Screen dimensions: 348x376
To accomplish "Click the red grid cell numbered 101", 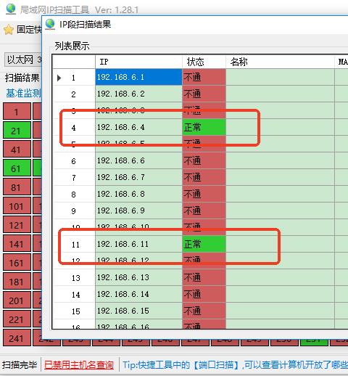I will point(17,206).
